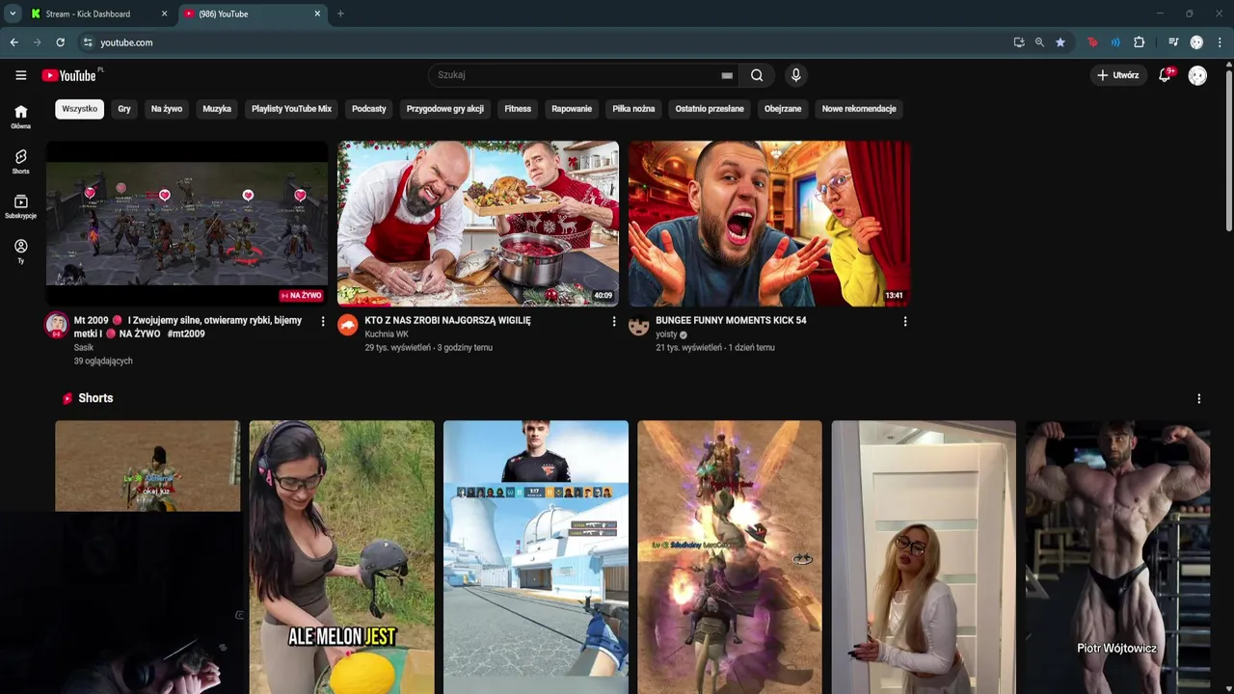
Task: Open the Piotr Wójtowicz bodybuilder short
Action: 1117,557
